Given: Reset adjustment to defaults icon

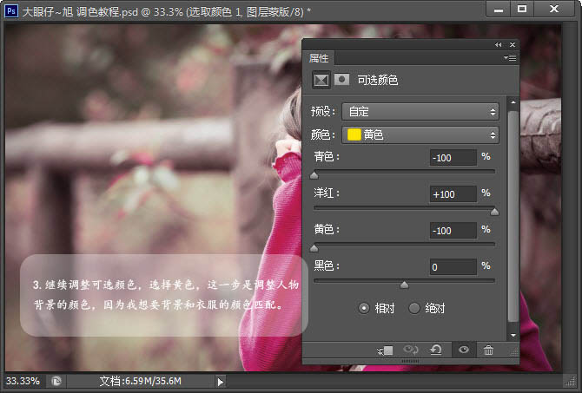Looking at the screenshot, I should pyautogui.click(x=436, y=350).
